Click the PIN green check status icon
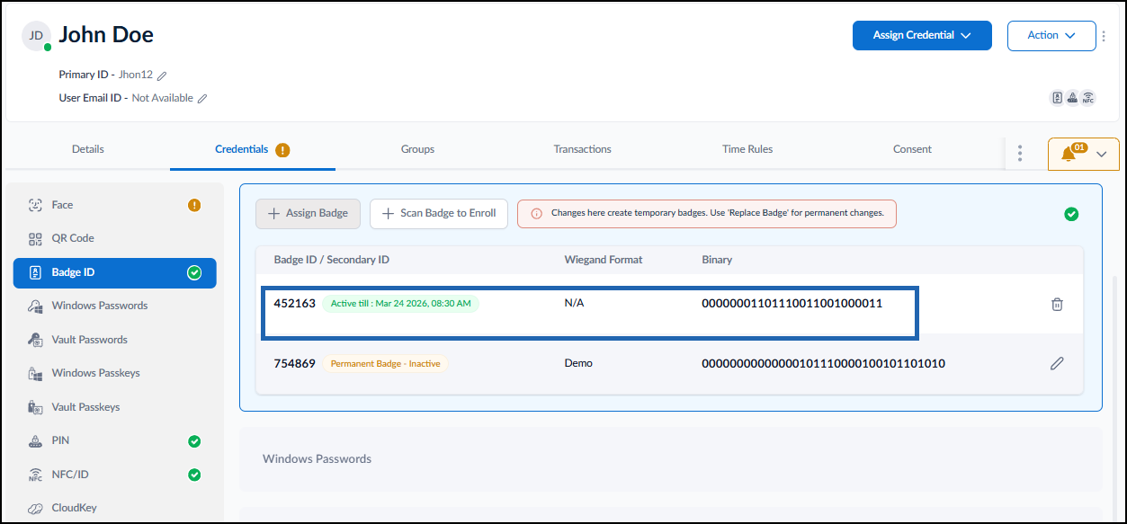Image resolution: width=1127 pixels, height=524 pixels. pos(194,441)
